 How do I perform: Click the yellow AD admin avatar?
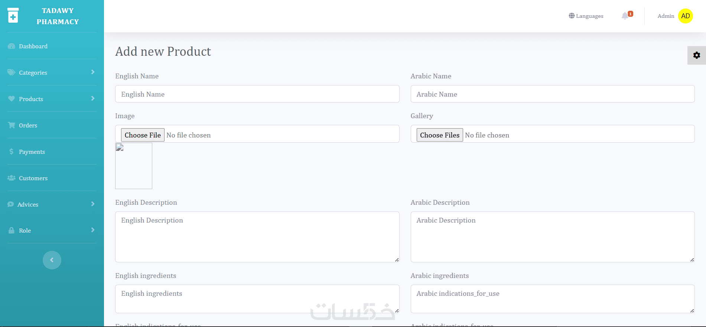[x=685, y=16]
